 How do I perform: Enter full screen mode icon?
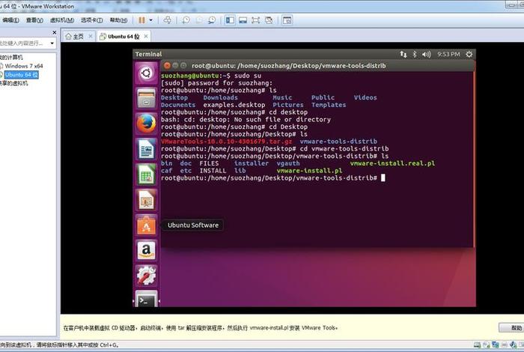click(256, 20)
